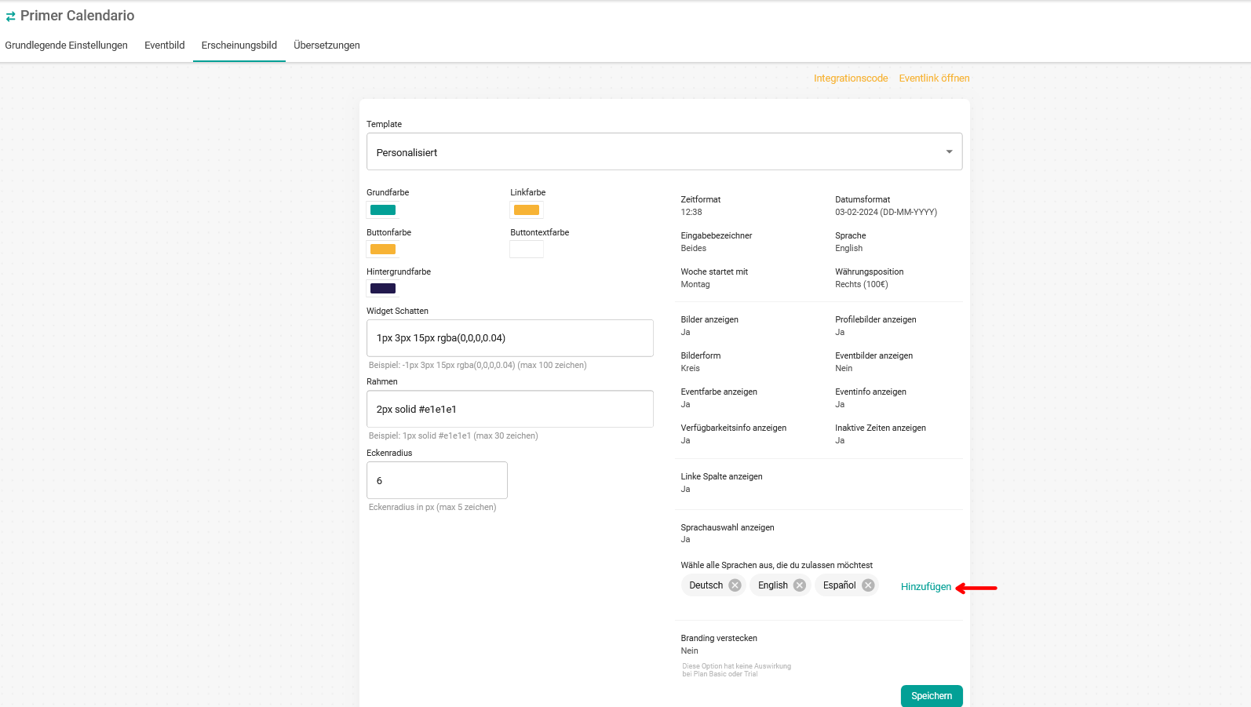
Task: Toggle Branding verstecken value Nein
Action: click(690, 651)
